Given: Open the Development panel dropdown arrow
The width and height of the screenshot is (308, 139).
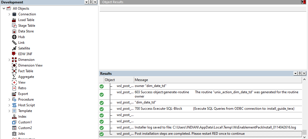Looking at the screenshot, I should pos(86,2).
